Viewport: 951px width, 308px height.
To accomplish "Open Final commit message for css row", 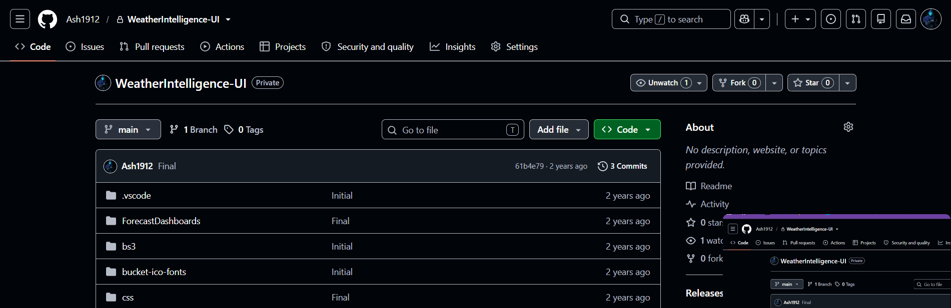I will [341, 298].
